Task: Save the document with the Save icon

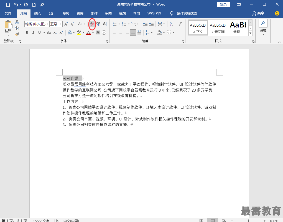Action: click(x=8, y=4)
